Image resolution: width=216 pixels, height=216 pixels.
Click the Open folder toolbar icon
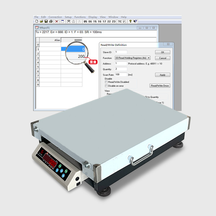[42, 21]
